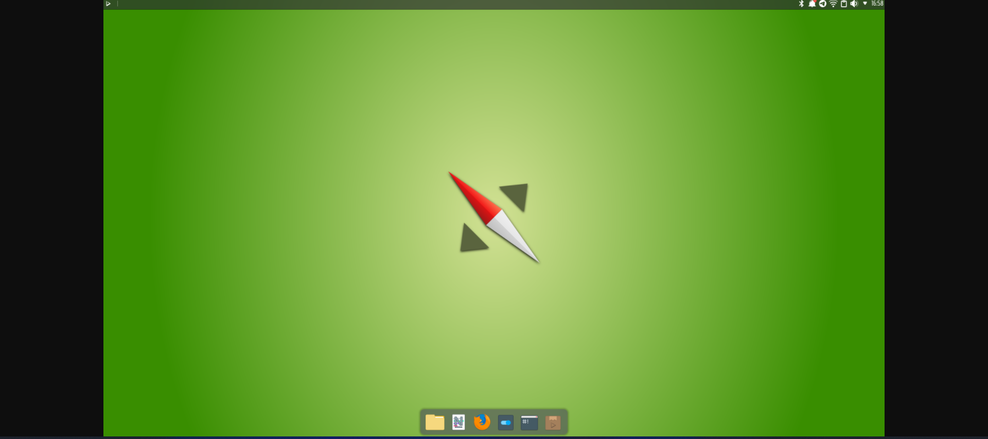
Task: Open Bluetooth tray icon
Action: click(801, 4)
